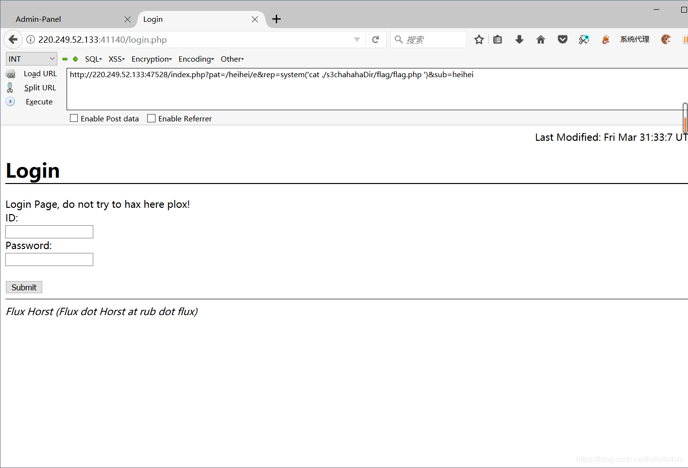The width and height of the screenshot is (688, 468).
Task: Click the Load URL icon
Action: click(10, 74)
